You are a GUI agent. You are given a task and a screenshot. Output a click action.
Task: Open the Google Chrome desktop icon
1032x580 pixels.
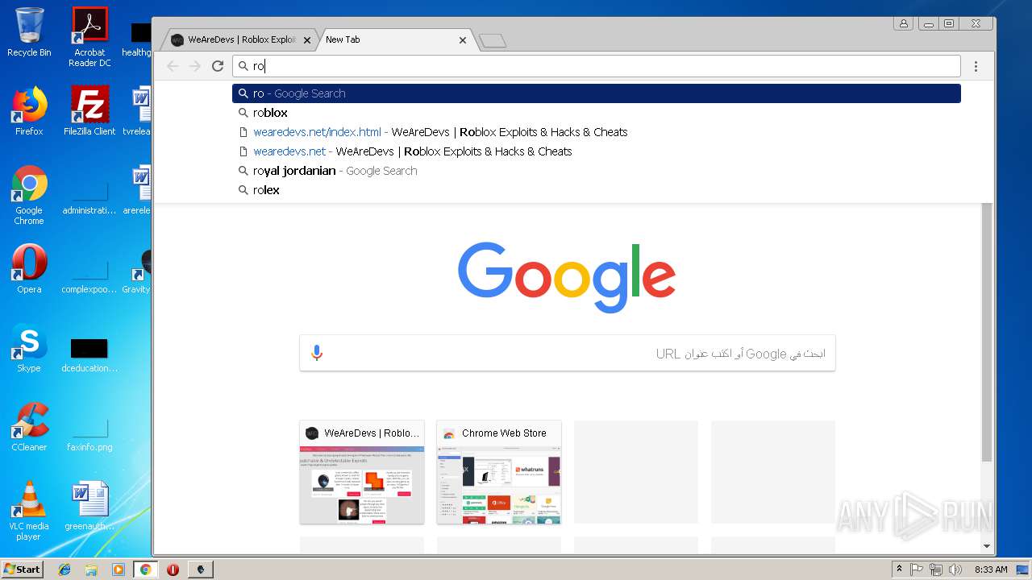point(29,196)
